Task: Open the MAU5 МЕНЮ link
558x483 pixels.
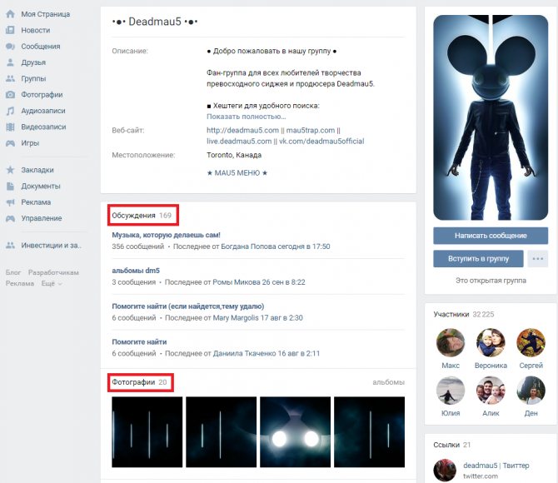Action: point(237,173)
